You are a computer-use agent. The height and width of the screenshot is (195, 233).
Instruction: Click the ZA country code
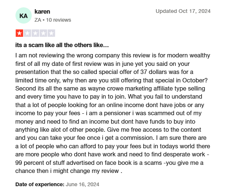[38, 20]
